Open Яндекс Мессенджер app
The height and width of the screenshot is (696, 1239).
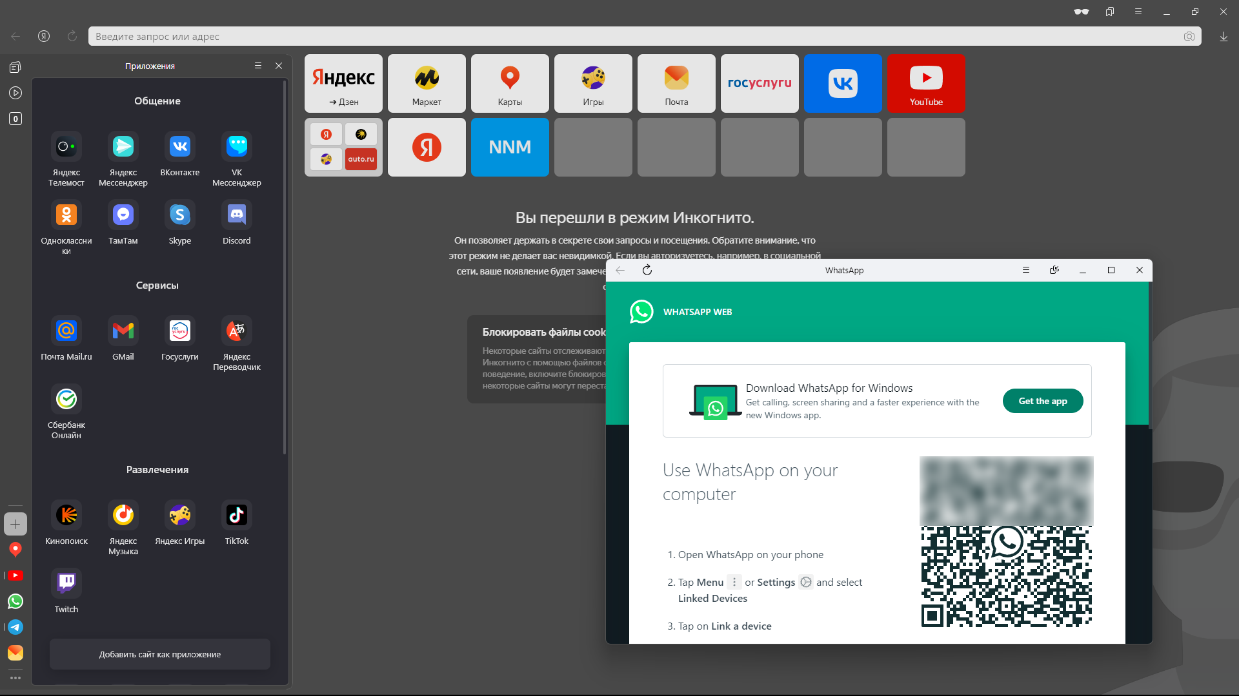(123, 159)
